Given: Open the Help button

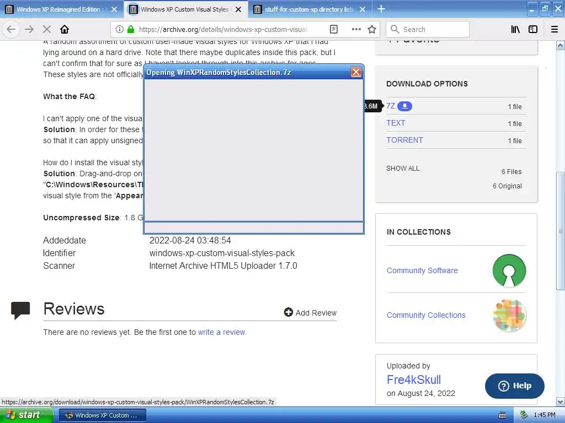Looking at the screenshot, I should 515,386.
